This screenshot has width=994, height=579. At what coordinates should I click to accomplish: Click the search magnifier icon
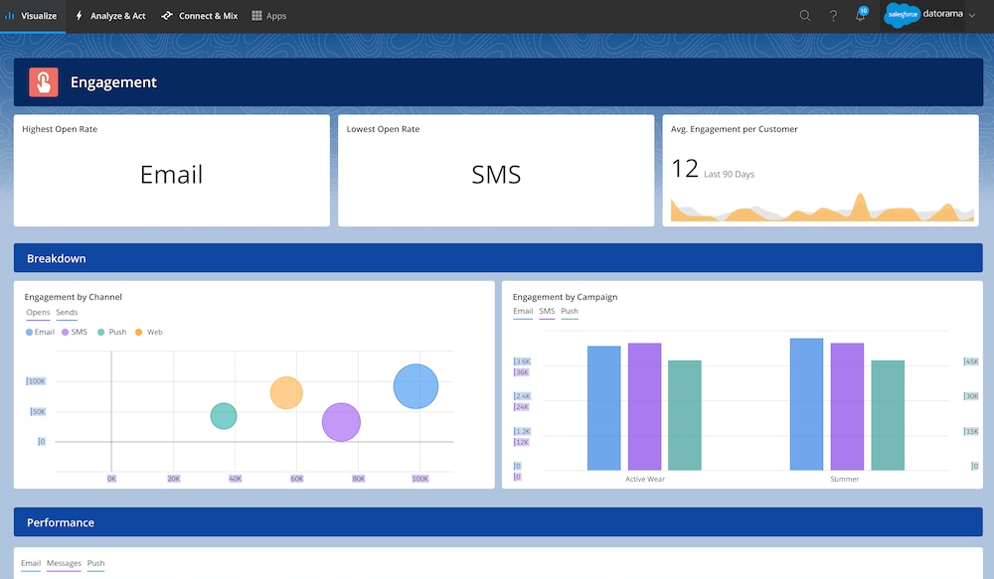click(805, 16)
